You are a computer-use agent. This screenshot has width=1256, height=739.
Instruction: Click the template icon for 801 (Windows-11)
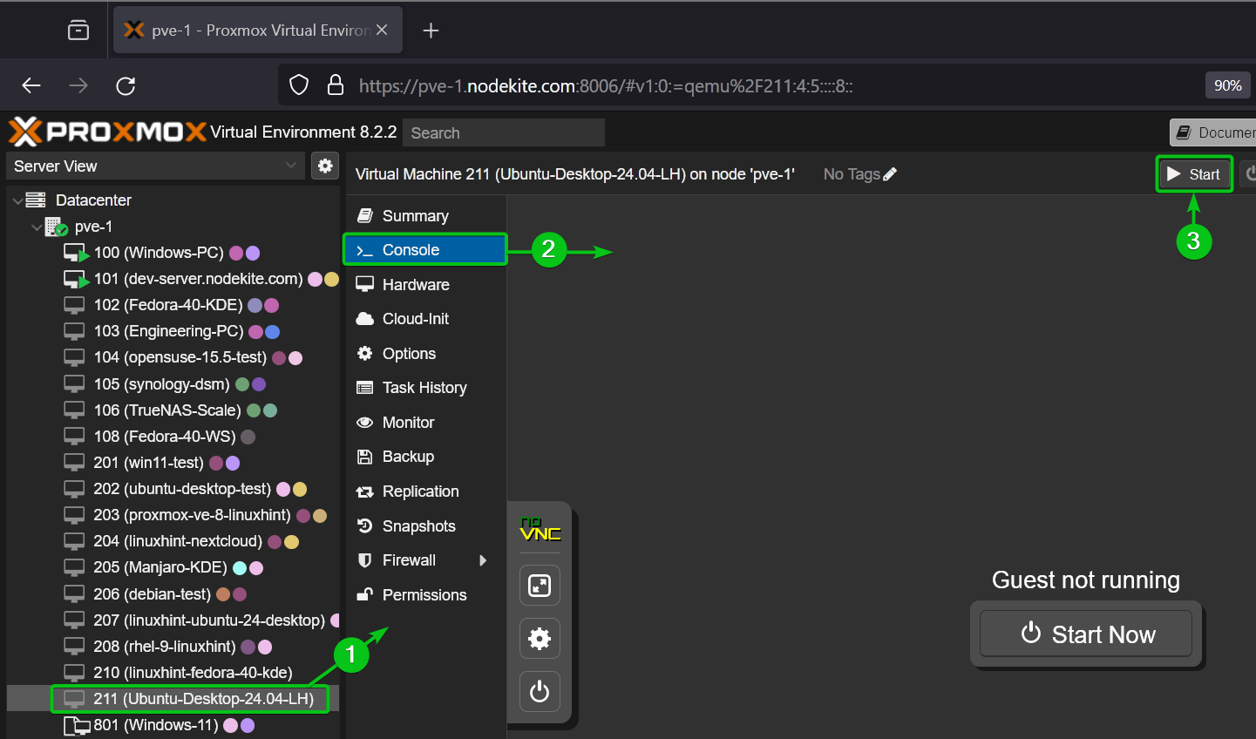click(x=77, y=725)
